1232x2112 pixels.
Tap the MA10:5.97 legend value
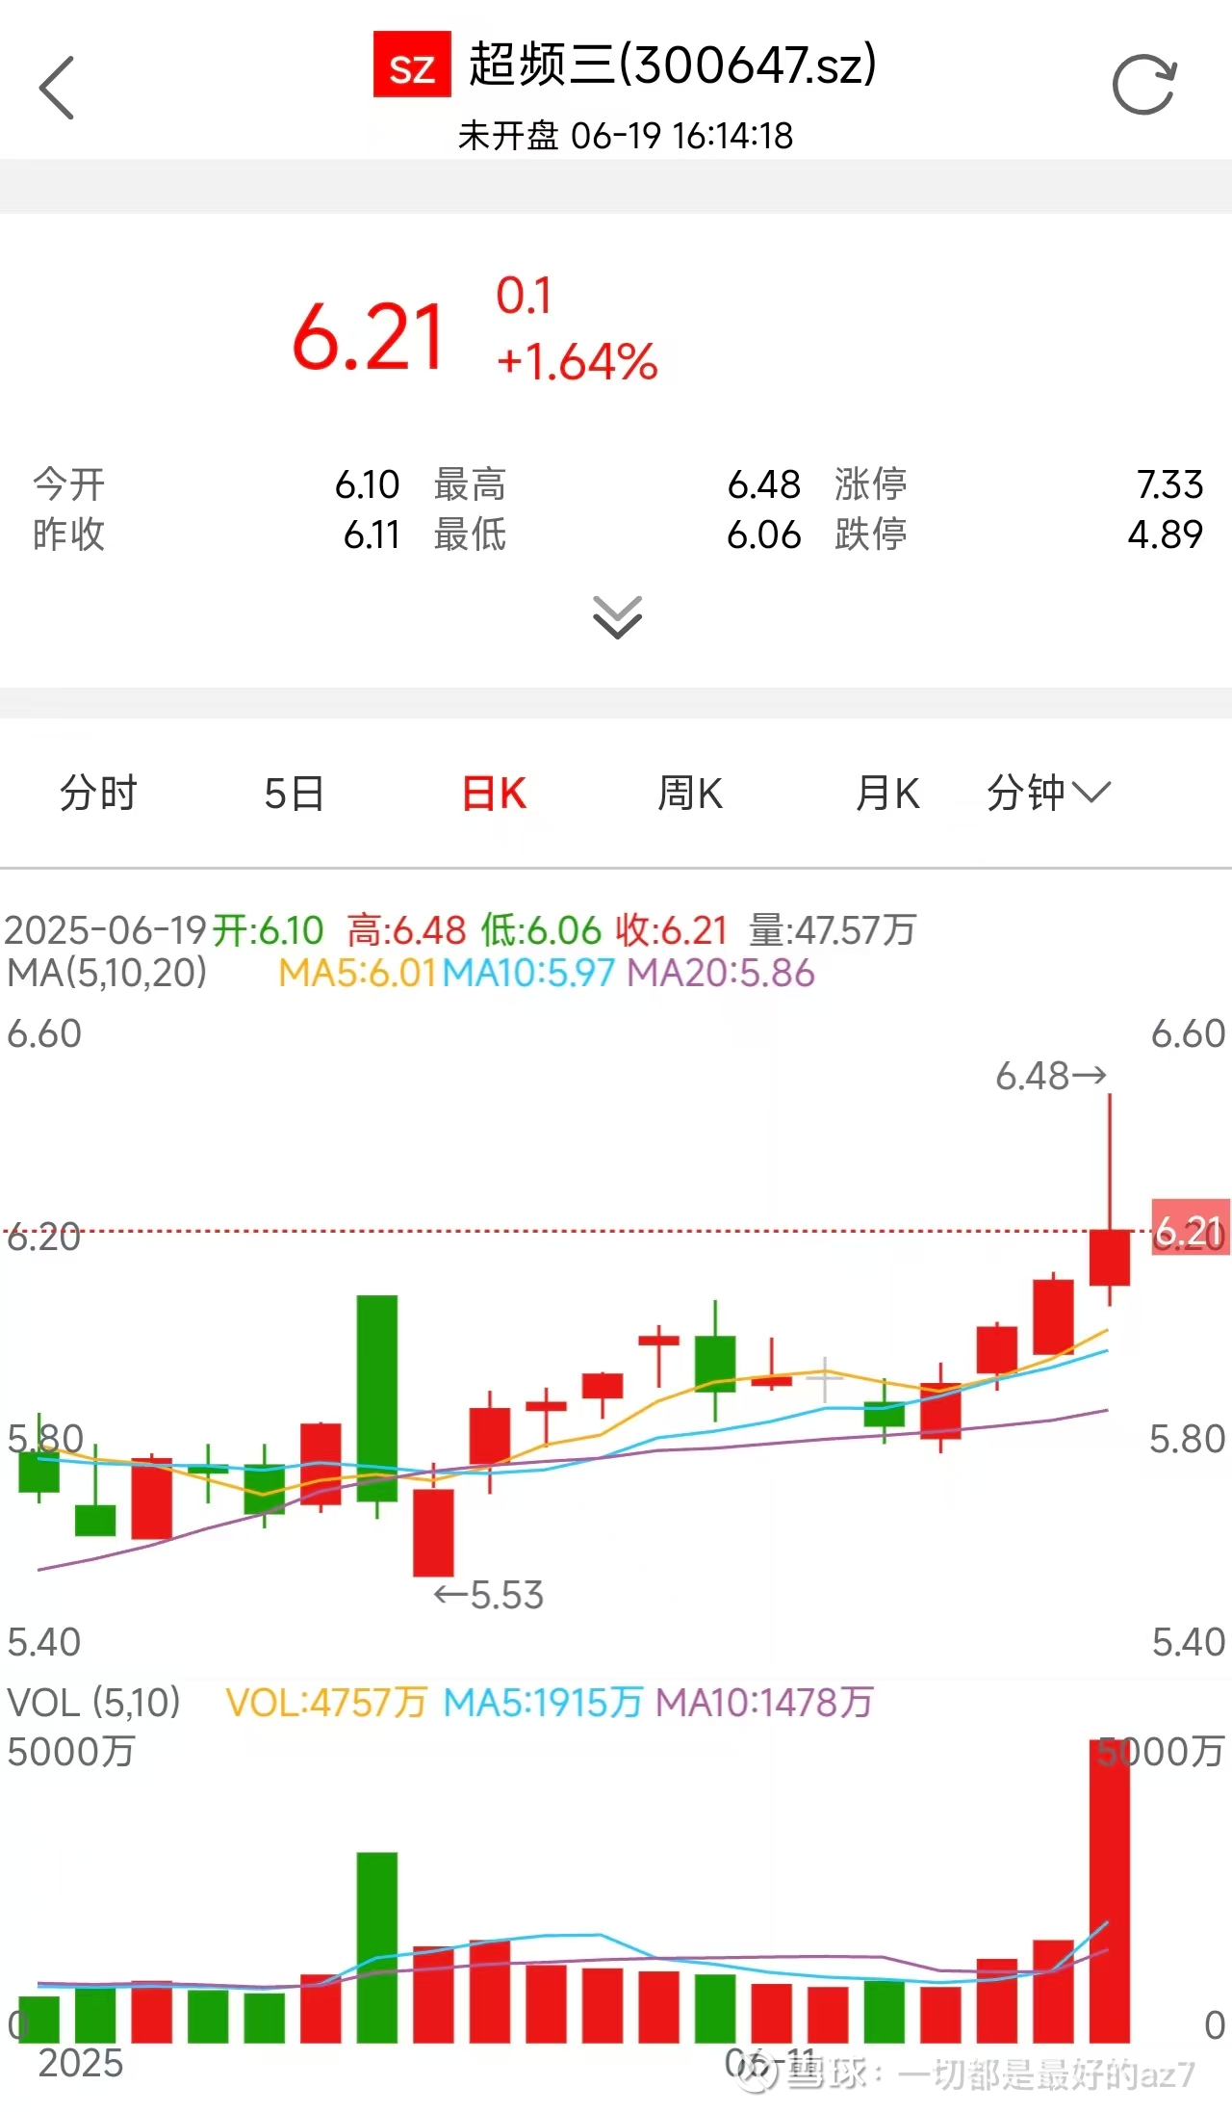(528, 973)
